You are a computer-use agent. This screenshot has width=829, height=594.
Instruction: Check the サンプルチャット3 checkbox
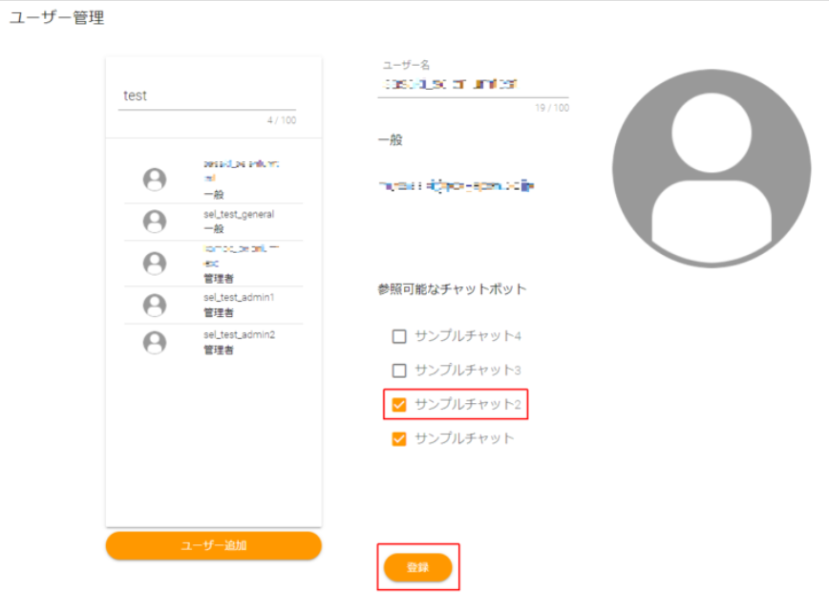pyautogui.click(x=399, y=371)
